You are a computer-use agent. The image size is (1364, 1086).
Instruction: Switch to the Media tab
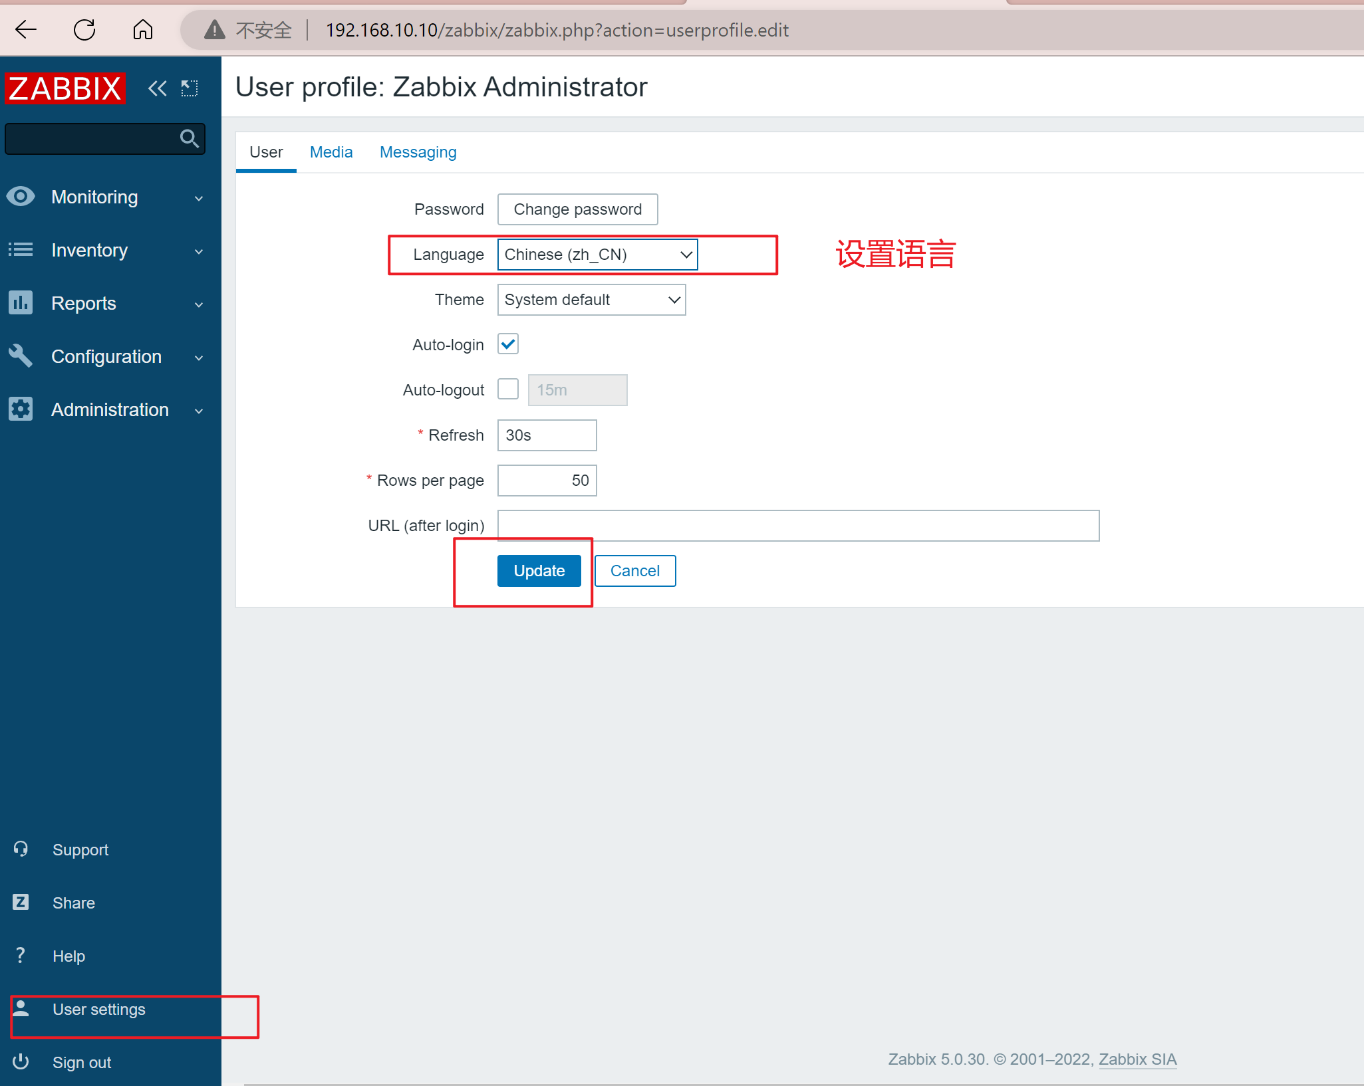331,152
